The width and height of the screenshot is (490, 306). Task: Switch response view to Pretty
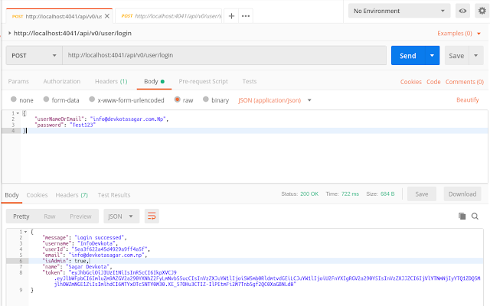21,216
